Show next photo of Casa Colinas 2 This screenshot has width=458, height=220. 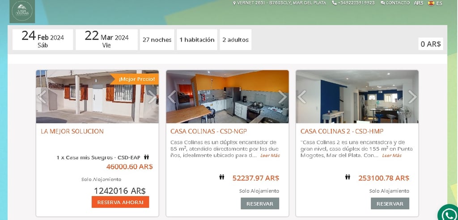[x=412, y=97]
